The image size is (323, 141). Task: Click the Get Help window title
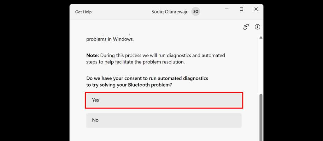[x=83, y=12]
